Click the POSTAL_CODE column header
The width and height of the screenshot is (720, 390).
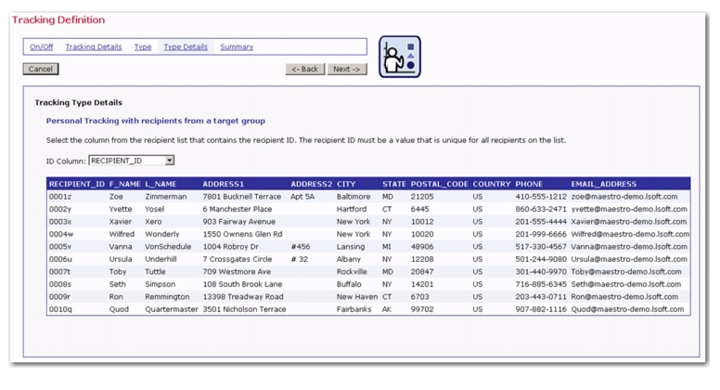click(440, 184)
